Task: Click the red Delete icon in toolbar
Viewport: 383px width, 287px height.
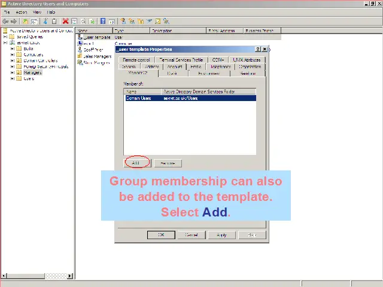Action: pyautogui.click(x=65, y=21)
